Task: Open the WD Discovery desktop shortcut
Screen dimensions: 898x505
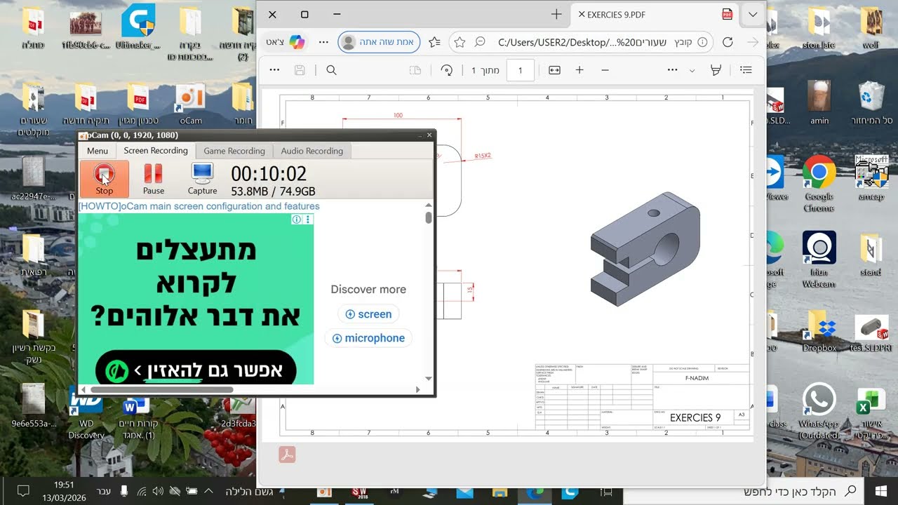Action: tap(86, 414)
